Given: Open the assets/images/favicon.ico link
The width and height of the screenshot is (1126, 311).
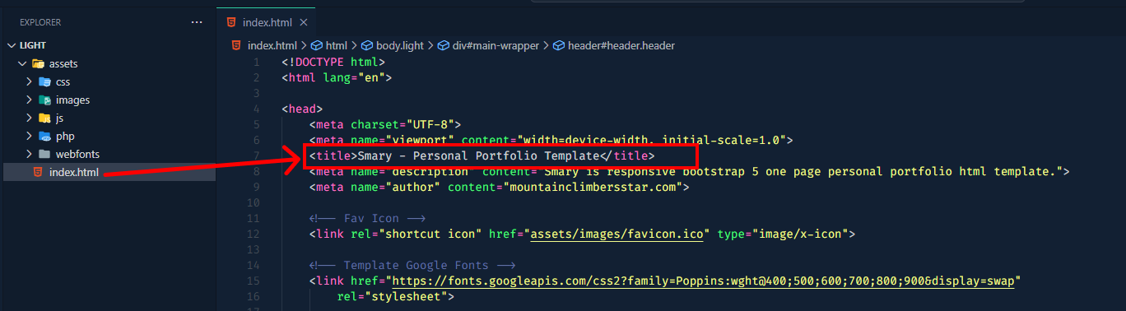Looking at the screenshot, I should tap(617, 234).
